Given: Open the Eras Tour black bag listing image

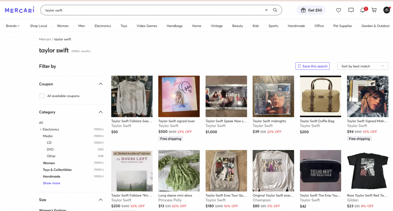Looking at the screenshot, I should pos(320,171).
